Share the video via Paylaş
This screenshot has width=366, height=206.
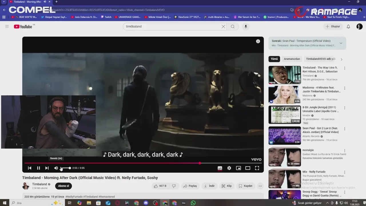click(190, 186)
